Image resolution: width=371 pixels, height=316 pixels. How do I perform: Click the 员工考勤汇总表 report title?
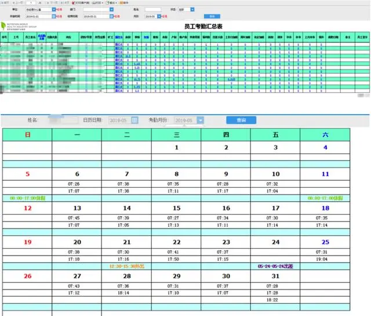pyautogui.click(x=203, y=26)
